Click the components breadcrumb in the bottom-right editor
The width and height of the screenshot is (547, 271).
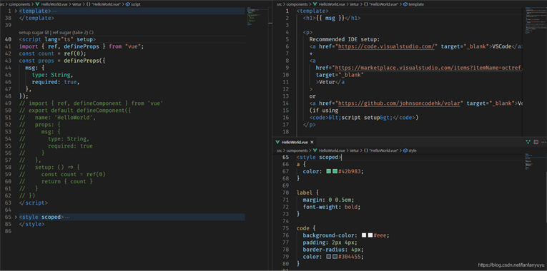pos(297,150)
